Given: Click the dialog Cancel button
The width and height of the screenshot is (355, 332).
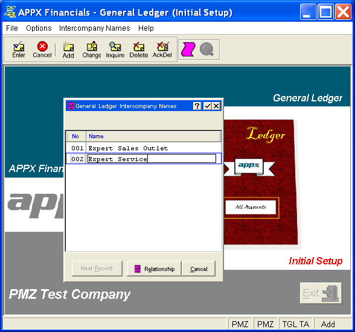Looking at the screenshot, I should coord(199,269).
